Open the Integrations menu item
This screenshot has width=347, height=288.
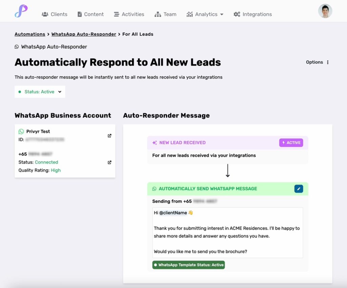(x=253, y=14)
